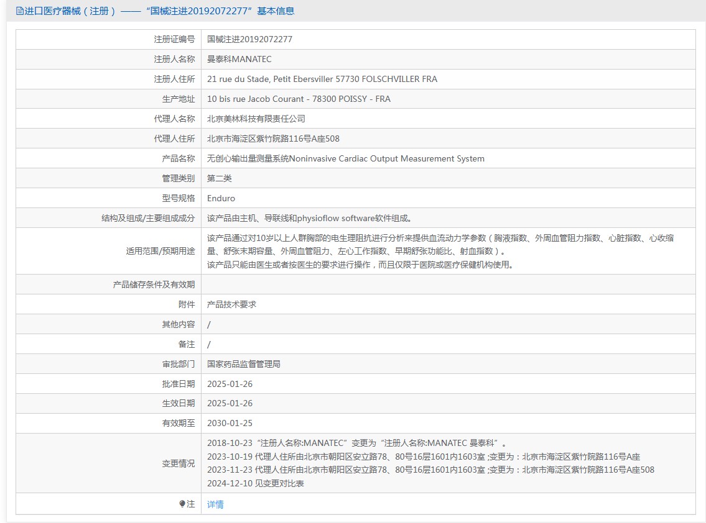The height and width of the screenshot is (523, 706).
Task: Click the 2018-10-23 registrant name change entry
Action: pos(358,443)
